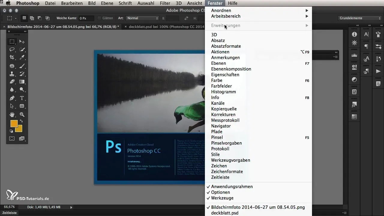This screenshot has height=216, width=384.
Task: Select the Brush tool
Action: (x=22, y=66)
